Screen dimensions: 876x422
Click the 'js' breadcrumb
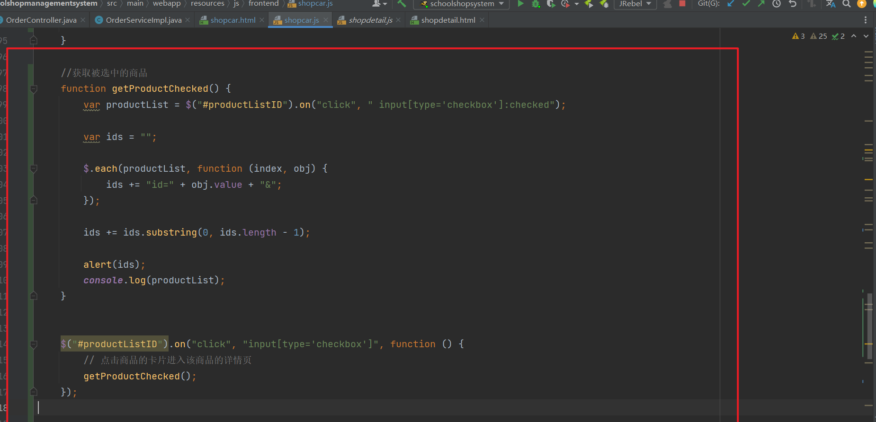point(236,3)
